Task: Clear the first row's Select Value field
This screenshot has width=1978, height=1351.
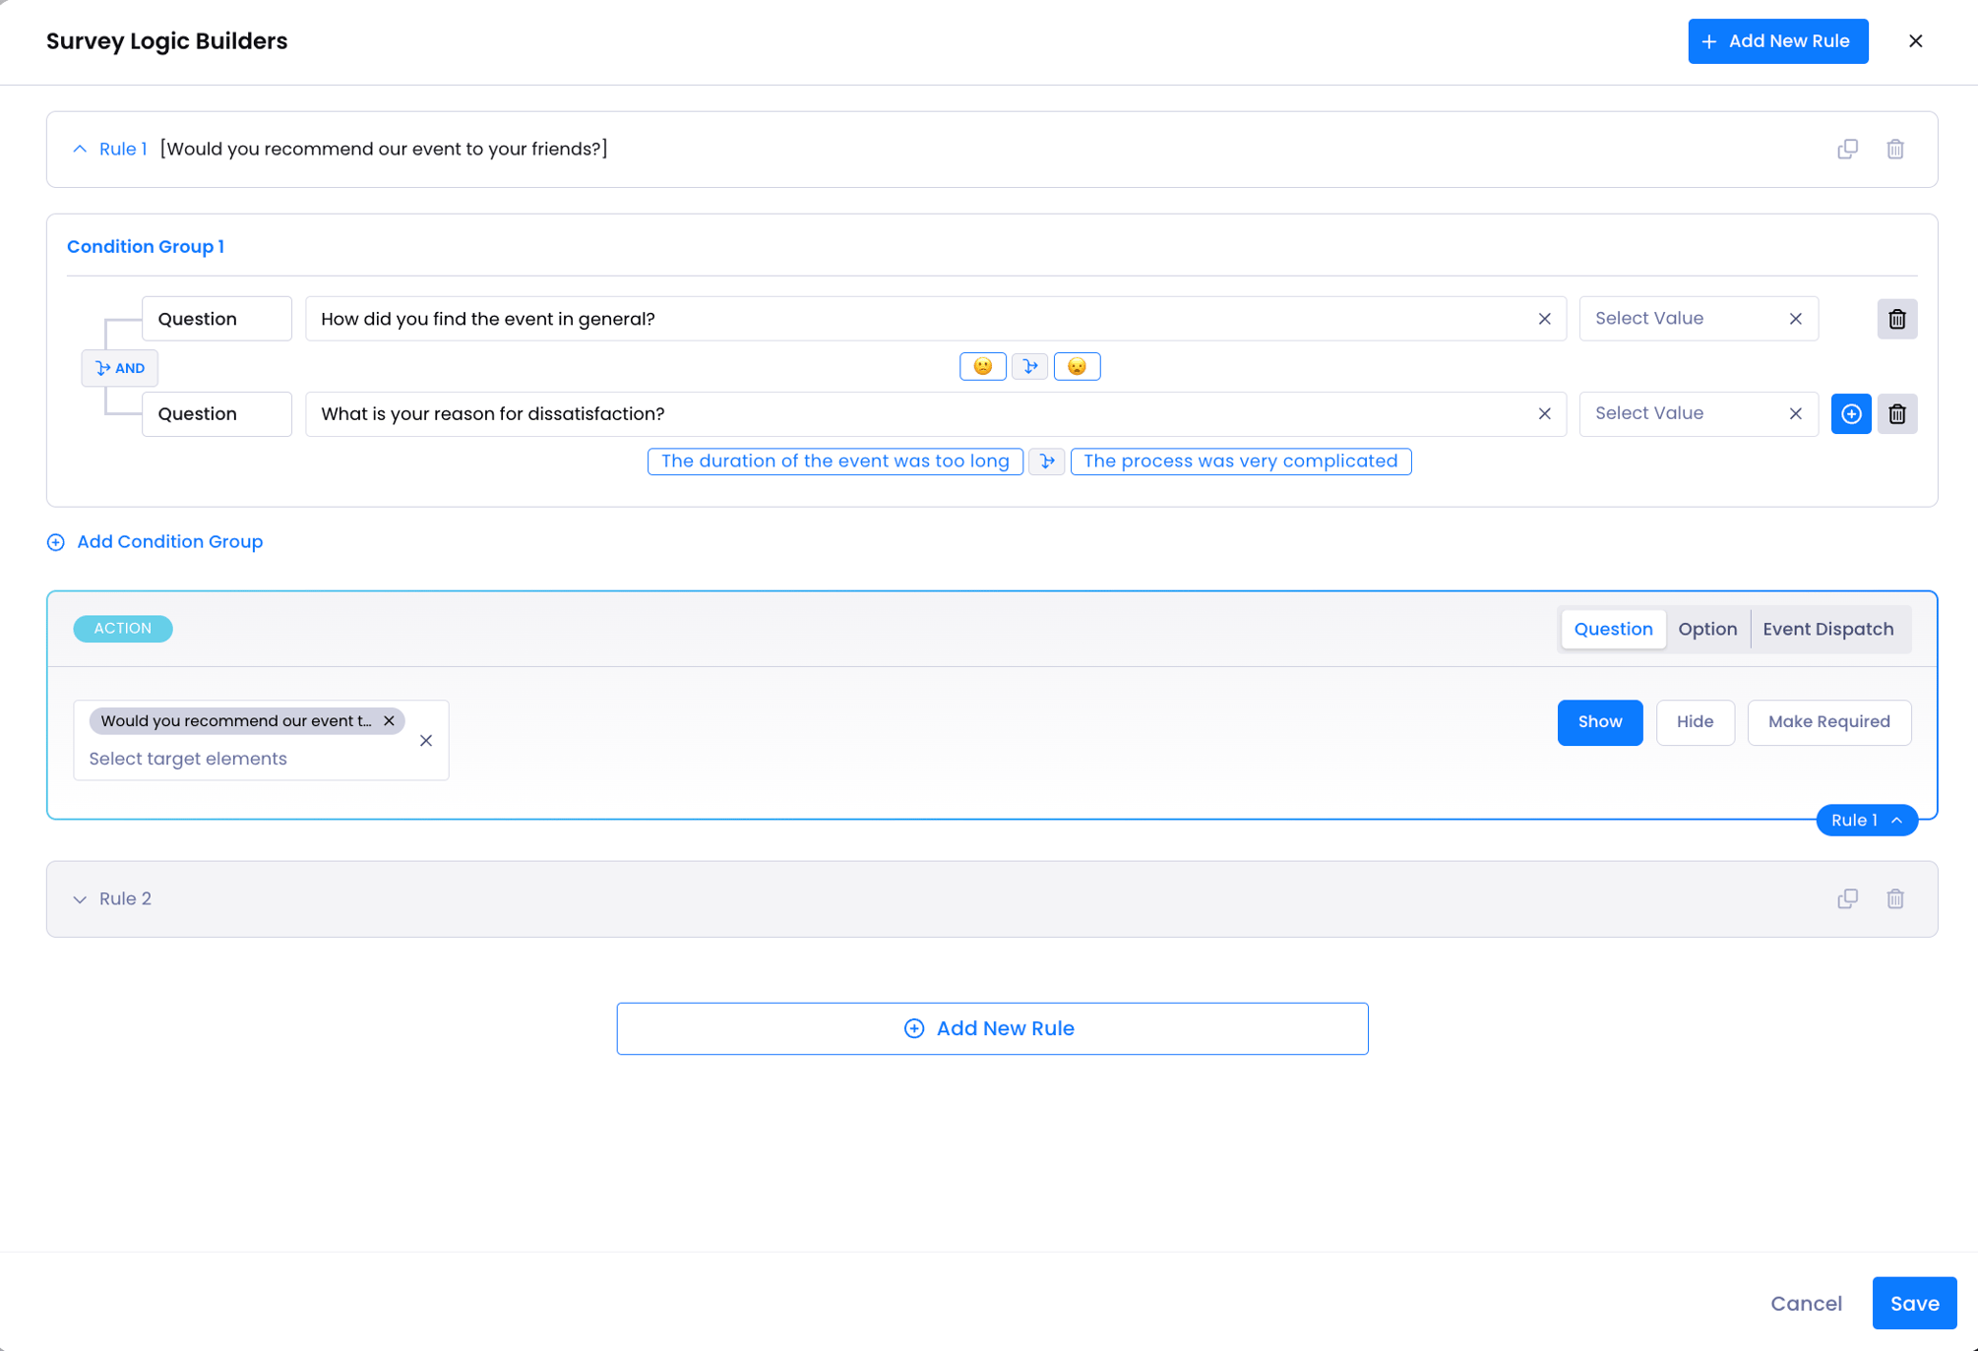Action: pos(1795,319)
